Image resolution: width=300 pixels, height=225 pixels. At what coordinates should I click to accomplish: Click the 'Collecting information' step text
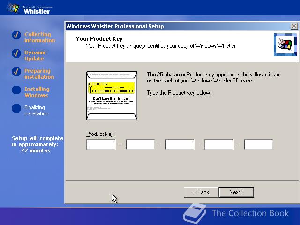pos(39,37)
